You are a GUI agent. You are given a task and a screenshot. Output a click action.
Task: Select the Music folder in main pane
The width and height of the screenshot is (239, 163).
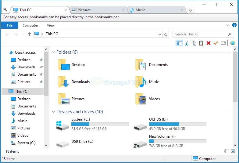tap(147, 82)
